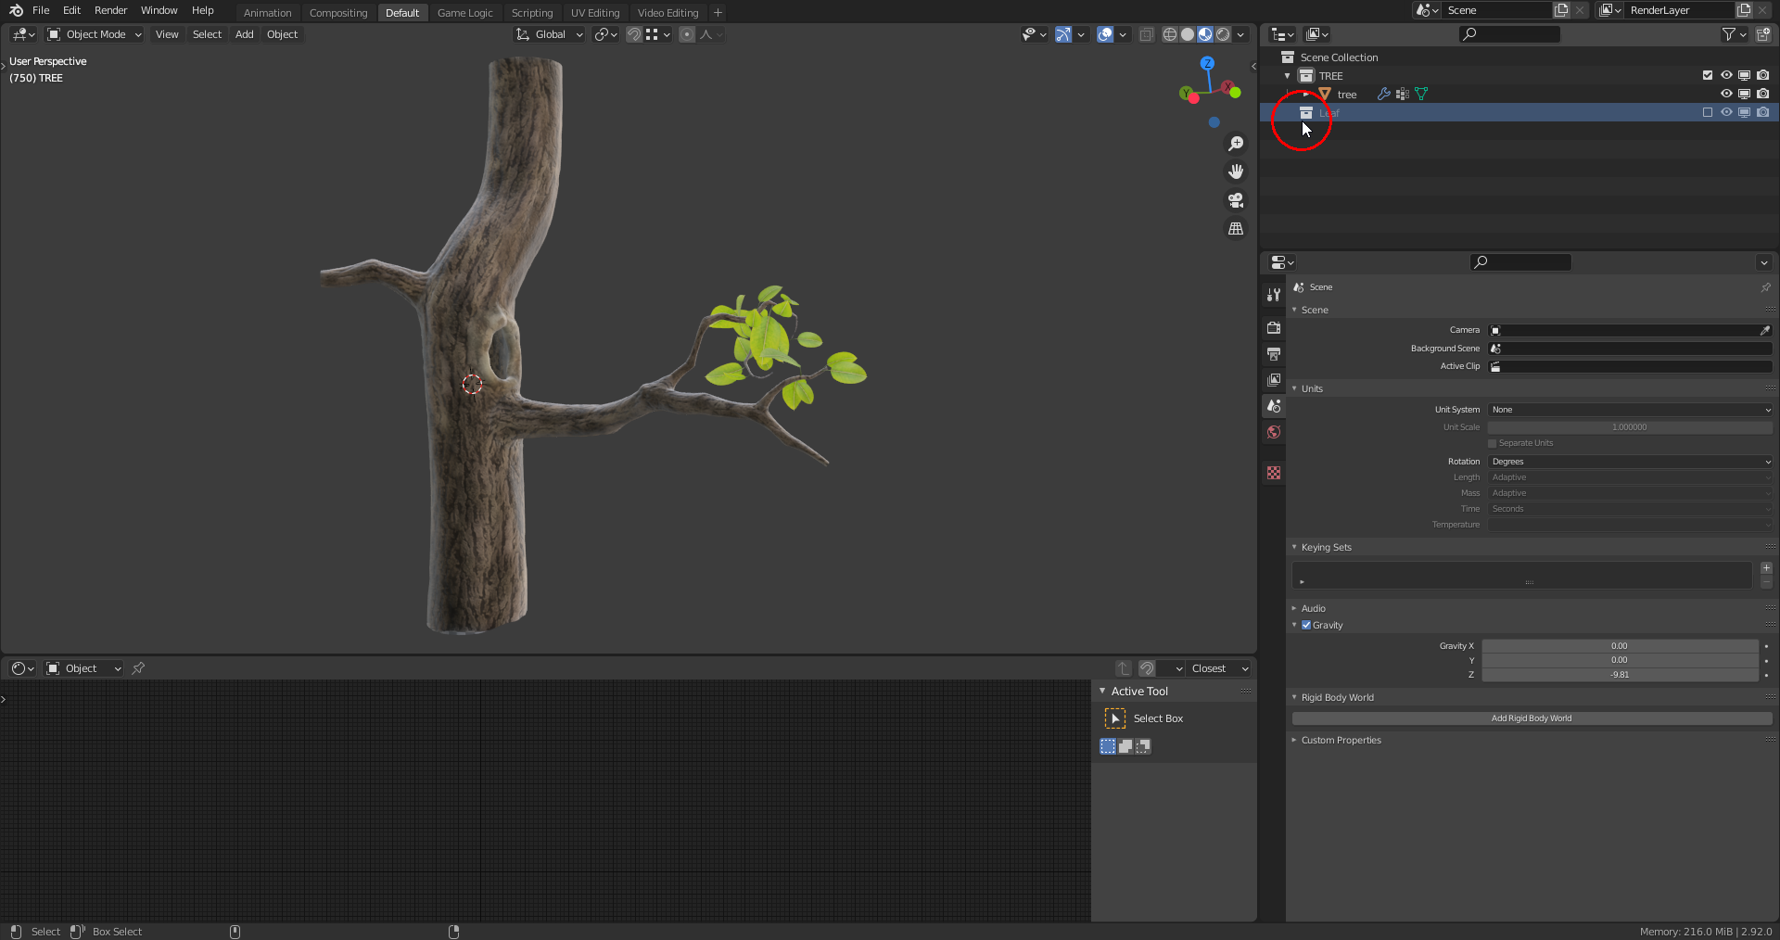Screen dimensions: 1780x940
Task: Open the Render menu
Action: click(110, 10)
